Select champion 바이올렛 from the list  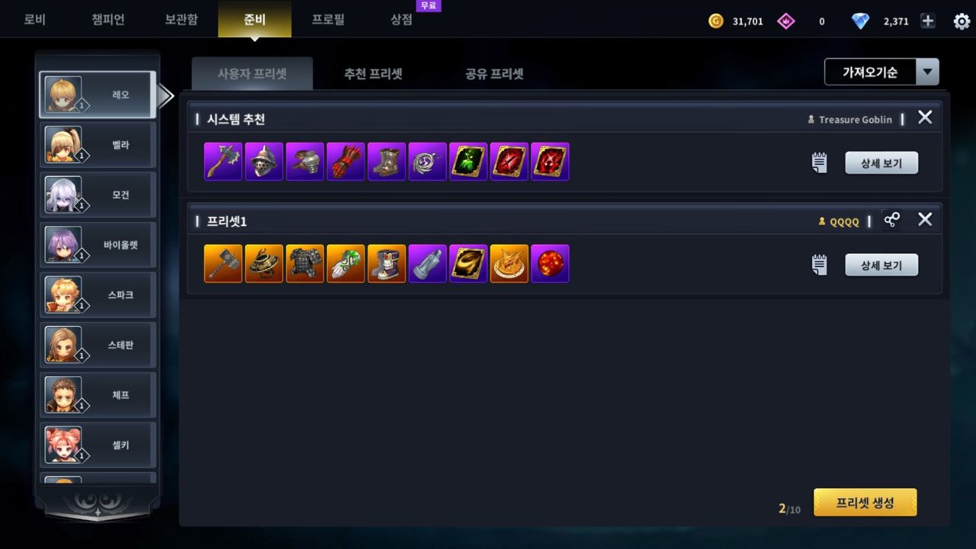coord(98,245)
